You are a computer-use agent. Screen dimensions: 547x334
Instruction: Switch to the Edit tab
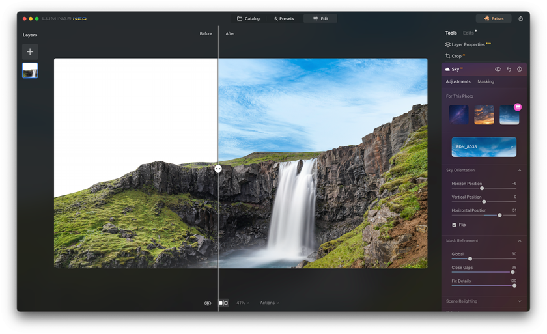(x=320, y=18)
